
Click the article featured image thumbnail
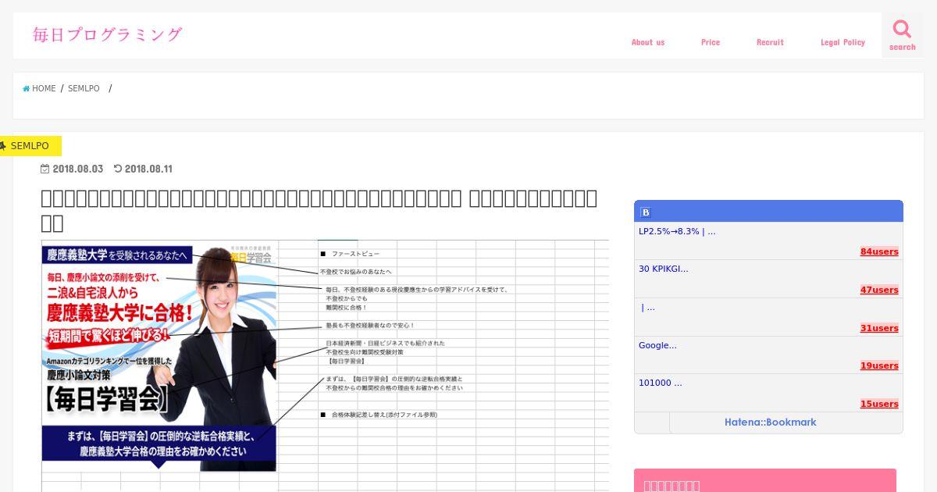[325, 365]
